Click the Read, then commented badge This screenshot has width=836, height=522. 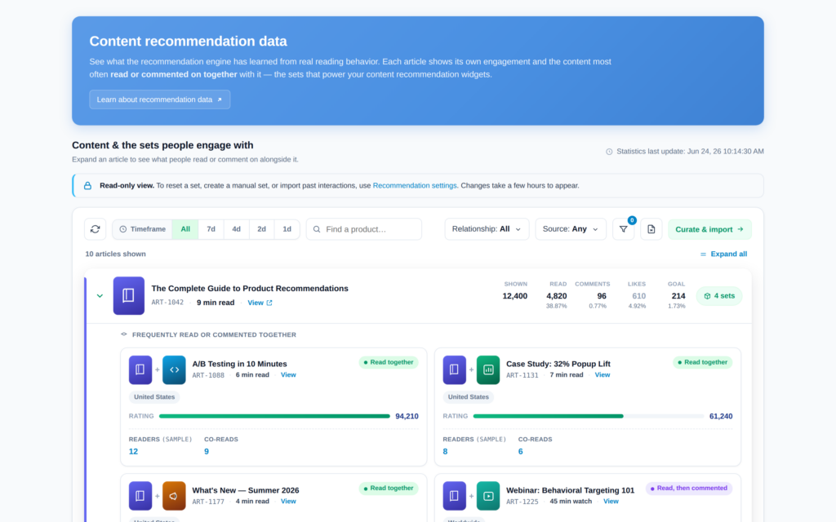tap(689, 489)
